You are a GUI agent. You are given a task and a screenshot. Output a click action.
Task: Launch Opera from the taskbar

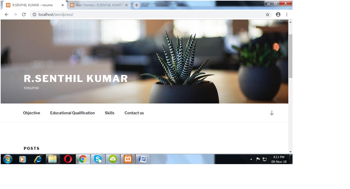(x=68, y=159)
